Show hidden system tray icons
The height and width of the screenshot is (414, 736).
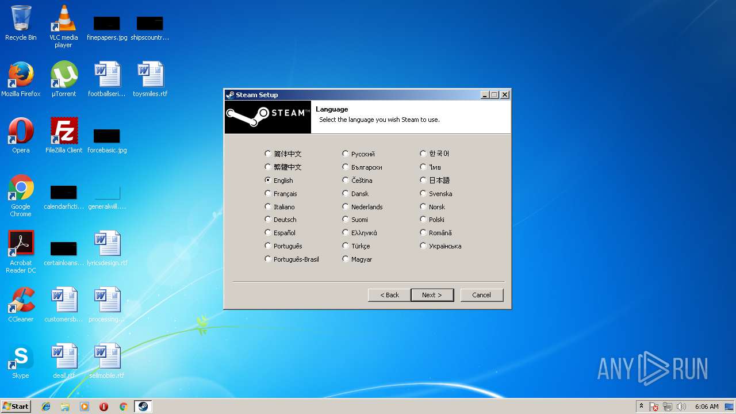point(641,407)
